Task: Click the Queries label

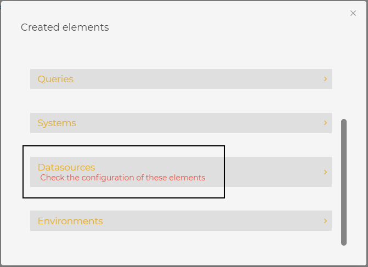Action: pos(55,79)
